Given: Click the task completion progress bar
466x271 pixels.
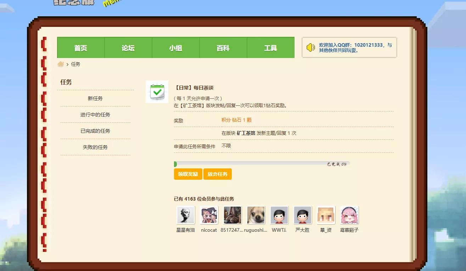Looking at the screenshot, I should tap(262, 164).
